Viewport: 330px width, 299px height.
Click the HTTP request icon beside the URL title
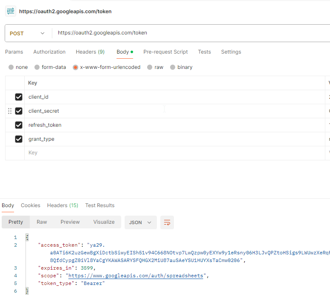11,11
